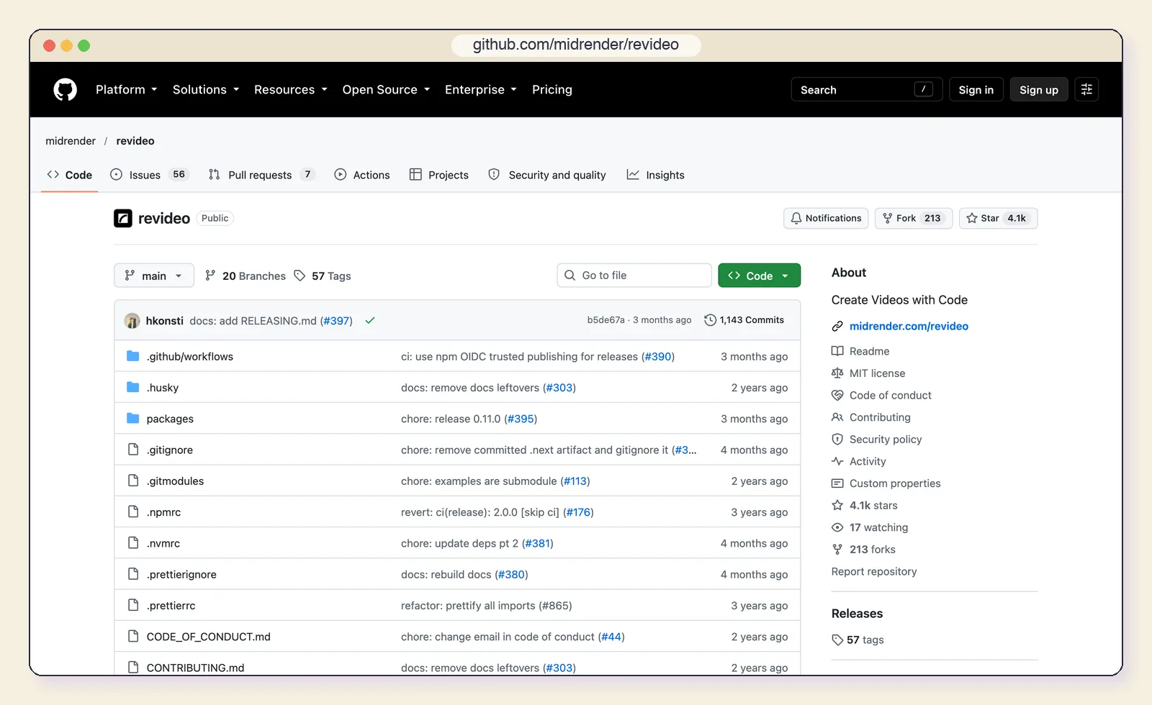Open the header settings sliders icon
Image resolution: width=1152 pixels, height=705 pixels.
pos(1086,89)
